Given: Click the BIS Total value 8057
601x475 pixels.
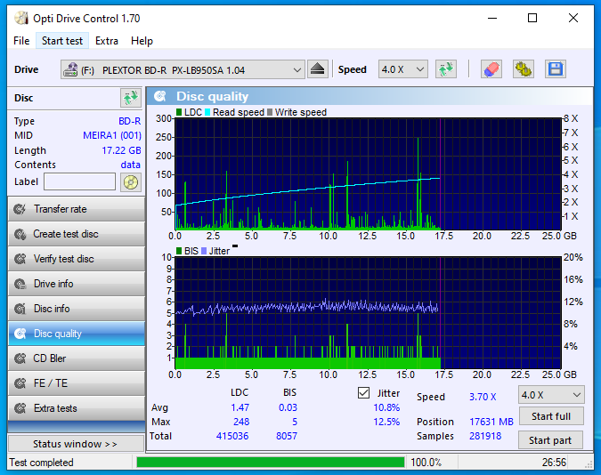Looking at the screenshot, I should pyautogui.click(x=287, y=436).
